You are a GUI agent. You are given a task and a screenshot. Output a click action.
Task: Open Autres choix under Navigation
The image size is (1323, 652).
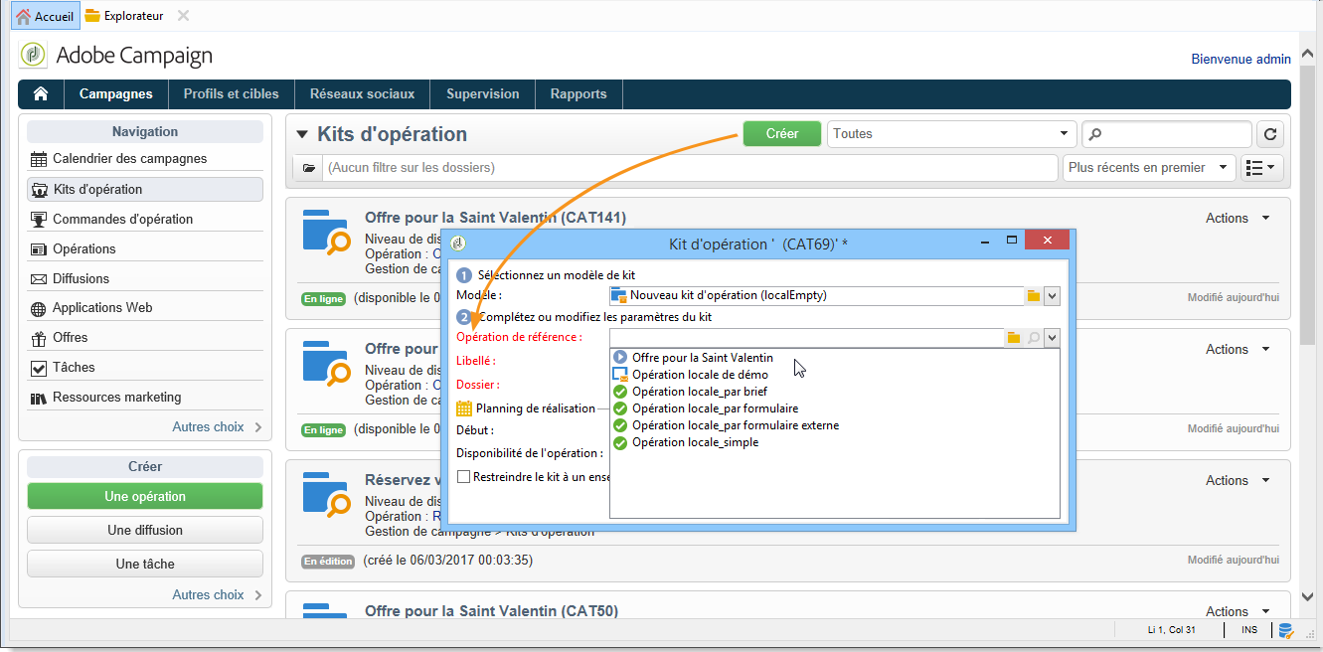click(217, 427)
